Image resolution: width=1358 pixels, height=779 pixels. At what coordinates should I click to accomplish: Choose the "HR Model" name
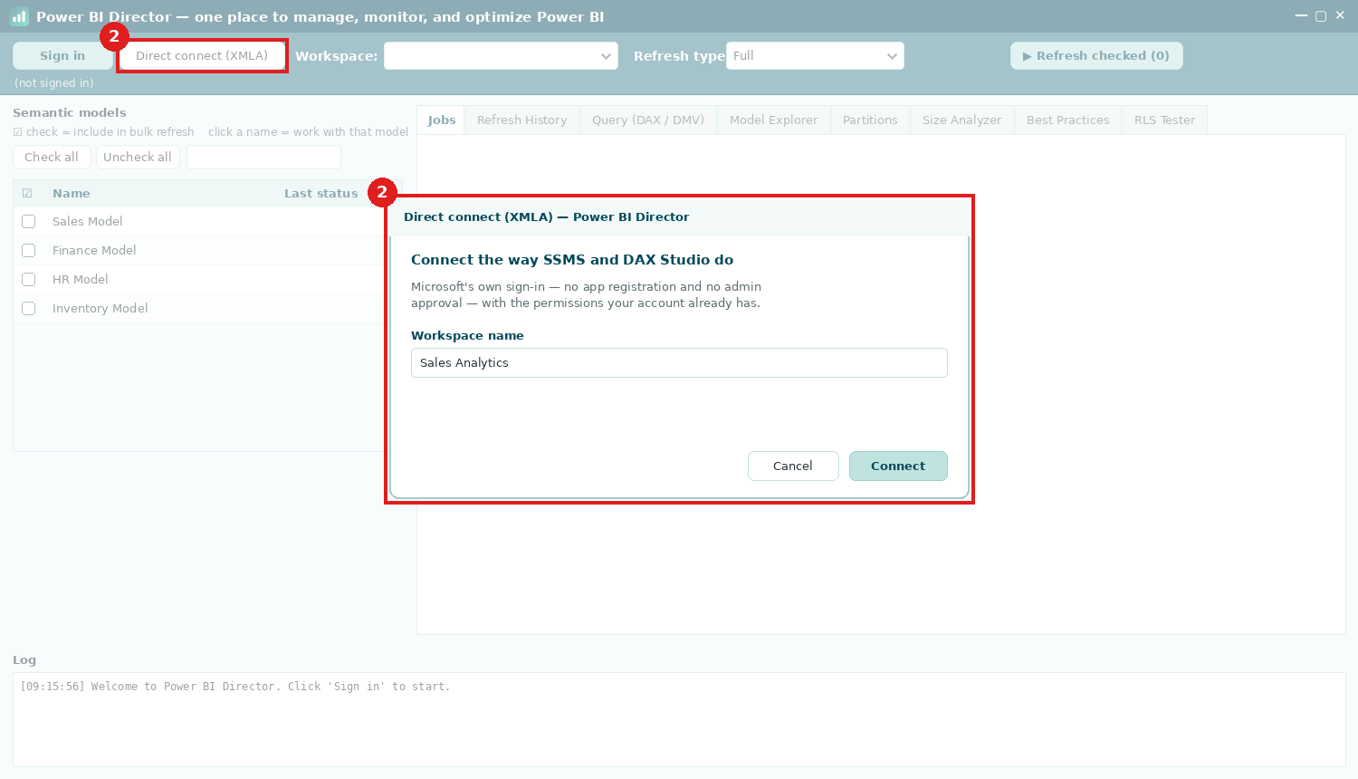(81, 280)
